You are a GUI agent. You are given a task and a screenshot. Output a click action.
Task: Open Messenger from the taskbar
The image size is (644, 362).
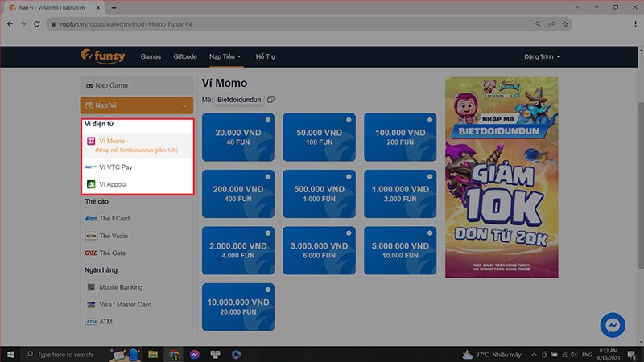(195, 354)
